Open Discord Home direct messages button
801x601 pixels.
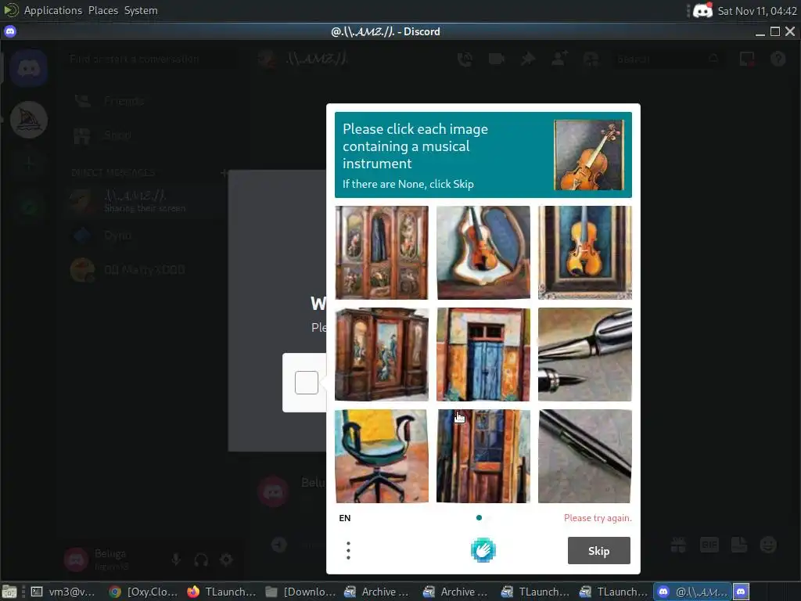coord(29,68)
